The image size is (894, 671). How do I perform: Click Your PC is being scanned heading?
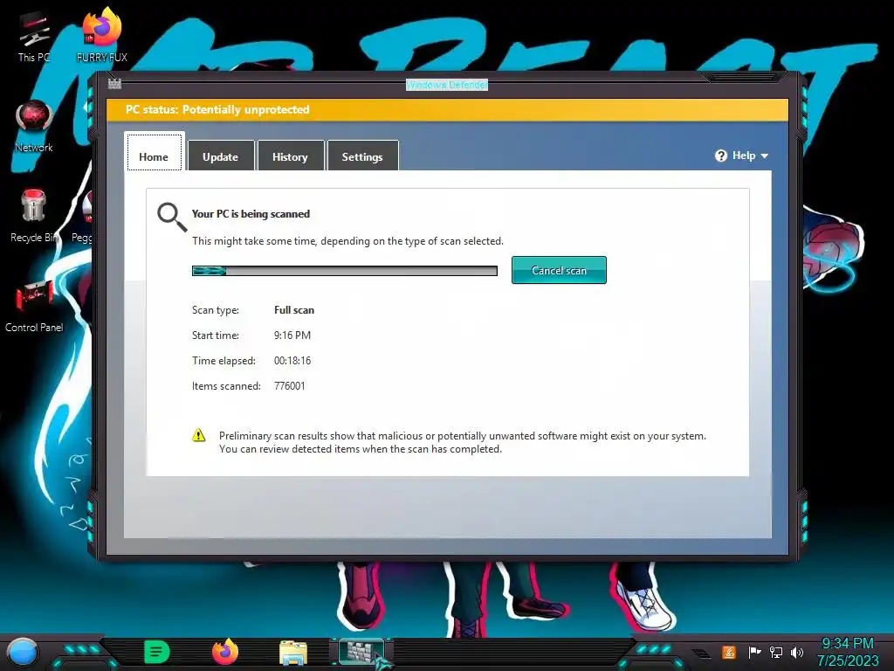[251, 214]
